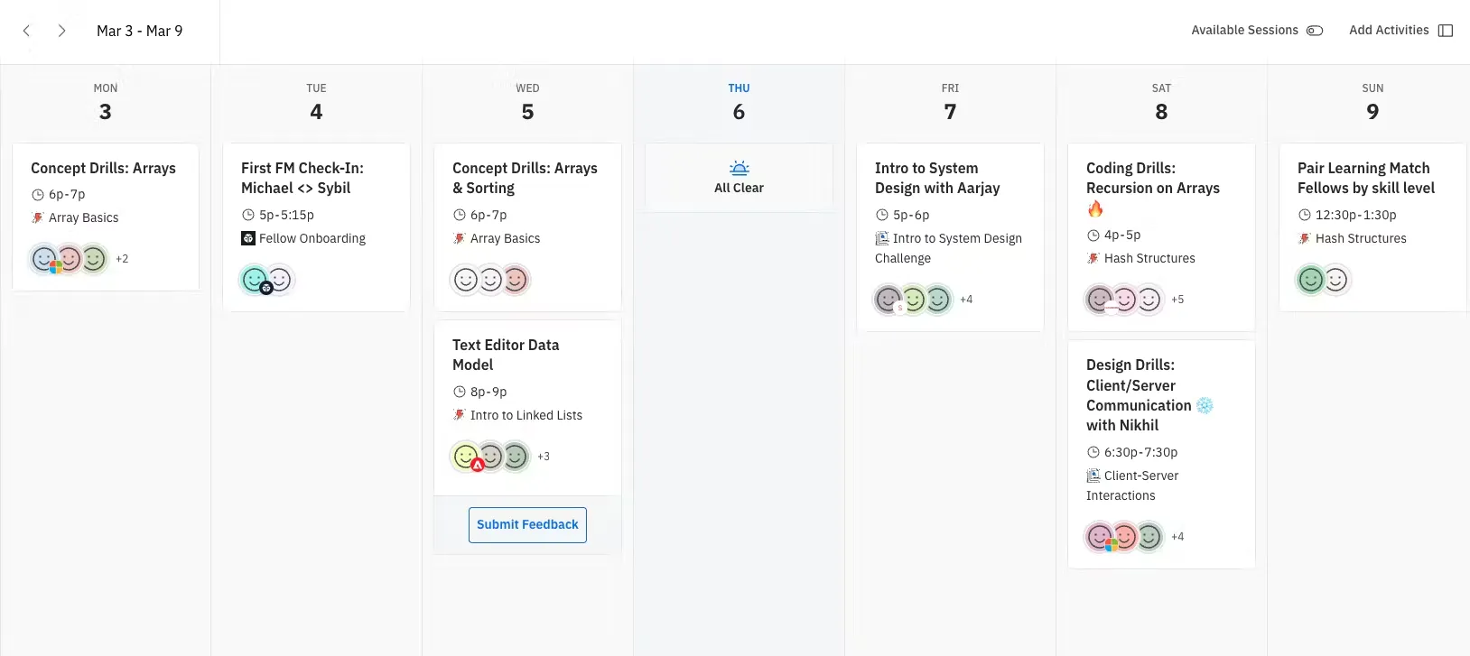Click the Intro to Linked Lists icon
Viewport: 1470px width, 656px height.
tap(459, 415)
